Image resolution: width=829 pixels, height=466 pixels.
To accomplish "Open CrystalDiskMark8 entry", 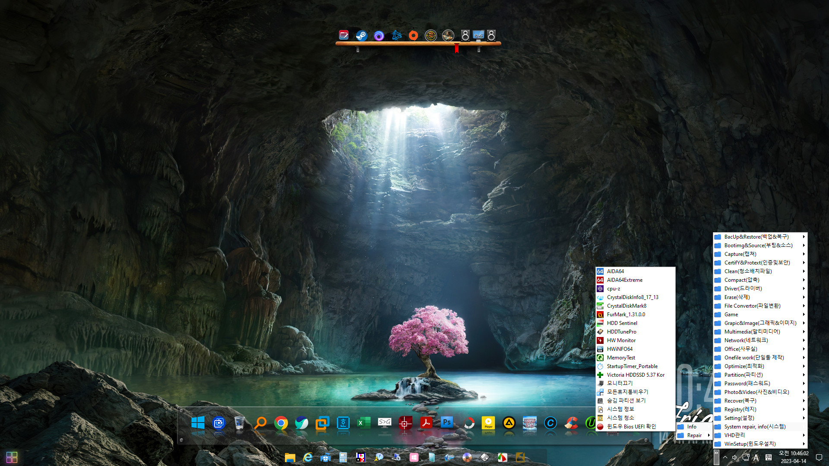I will click(x=635, y=305).
